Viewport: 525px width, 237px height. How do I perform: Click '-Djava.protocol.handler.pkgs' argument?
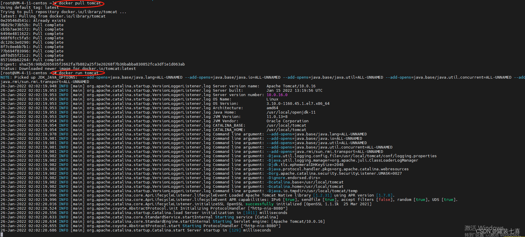click(337, 169)
